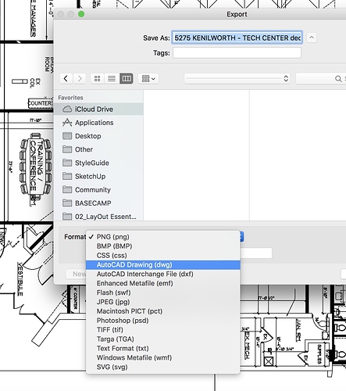Viewport: 346px width, 391px height.
Task: Click the iCloud Drive cloud icon
Action: (x=67, y=109)
